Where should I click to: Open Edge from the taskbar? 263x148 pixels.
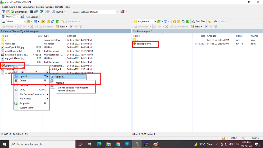[x=99, y=144]
